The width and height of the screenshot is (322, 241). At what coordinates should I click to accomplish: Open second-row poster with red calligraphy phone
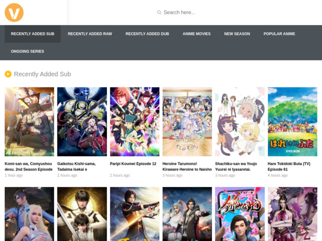pos(240,214)
